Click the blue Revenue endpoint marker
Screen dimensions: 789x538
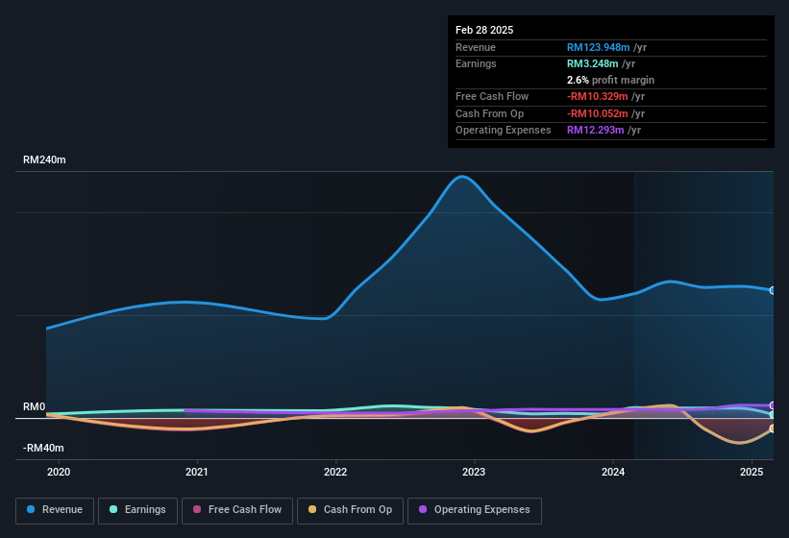pos(773,291)
